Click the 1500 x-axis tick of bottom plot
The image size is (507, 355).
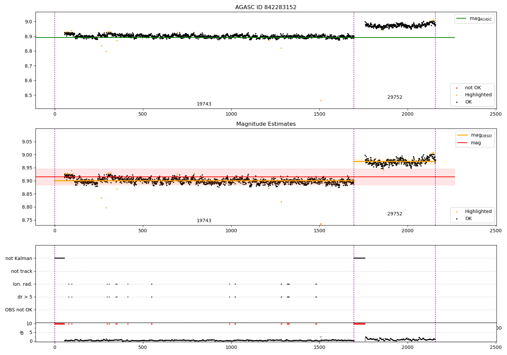click(x=319, y=347)
